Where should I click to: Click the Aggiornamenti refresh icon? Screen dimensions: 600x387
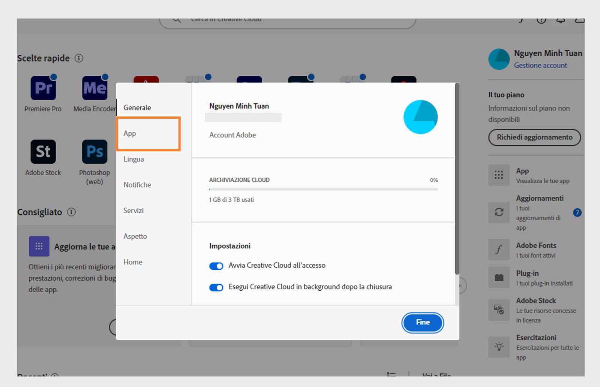(x=499, y=212)
